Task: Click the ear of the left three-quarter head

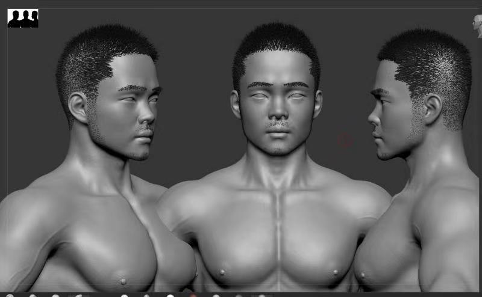Action: coord(79,108)
